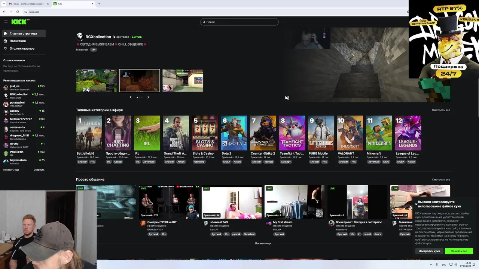Viewport: 479px width, 269px height.
Task: Open the IRL category card
Action: pos(147,133)
